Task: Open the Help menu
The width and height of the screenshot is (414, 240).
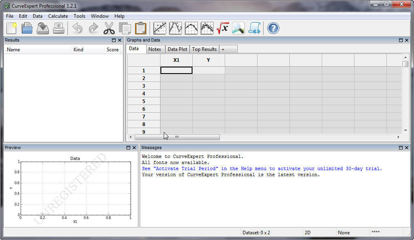Action: [119, 16]
